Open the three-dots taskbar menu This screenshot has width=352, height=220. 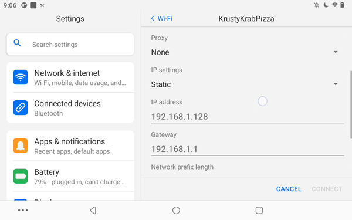point(23,211)
